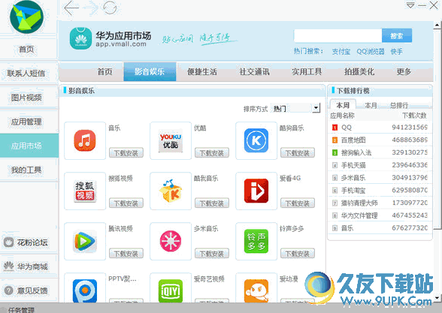
Task: Click the vertical scrollbar up arrow
Action: coord(437,25)
